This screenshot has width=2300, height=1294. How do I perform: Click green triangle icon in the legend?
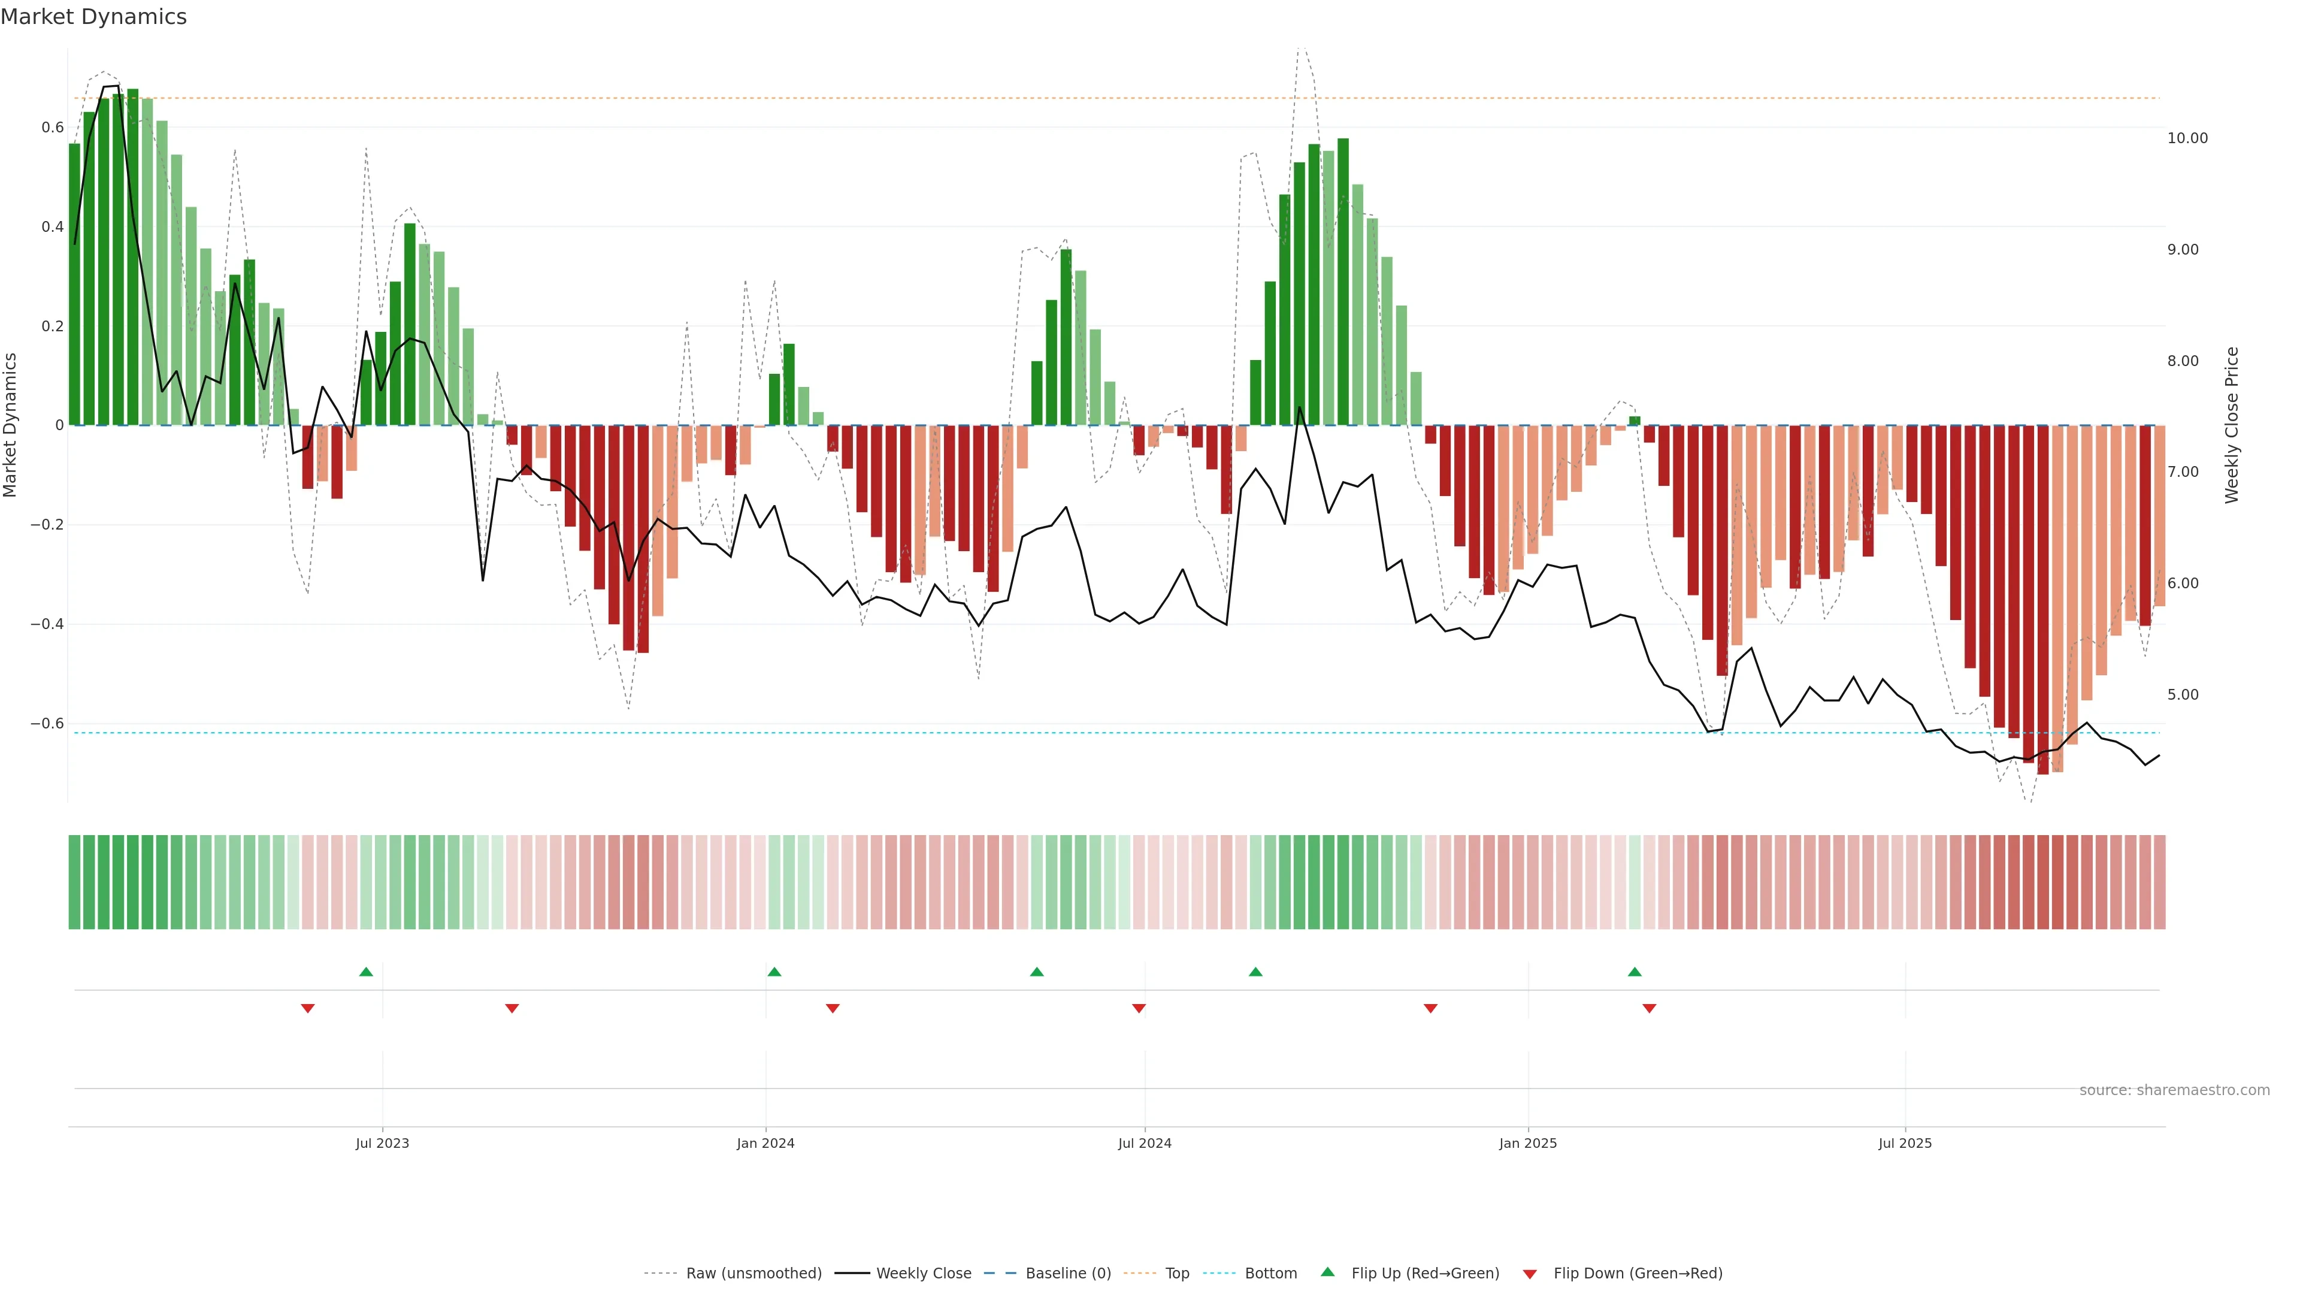coord(1328,1272)
